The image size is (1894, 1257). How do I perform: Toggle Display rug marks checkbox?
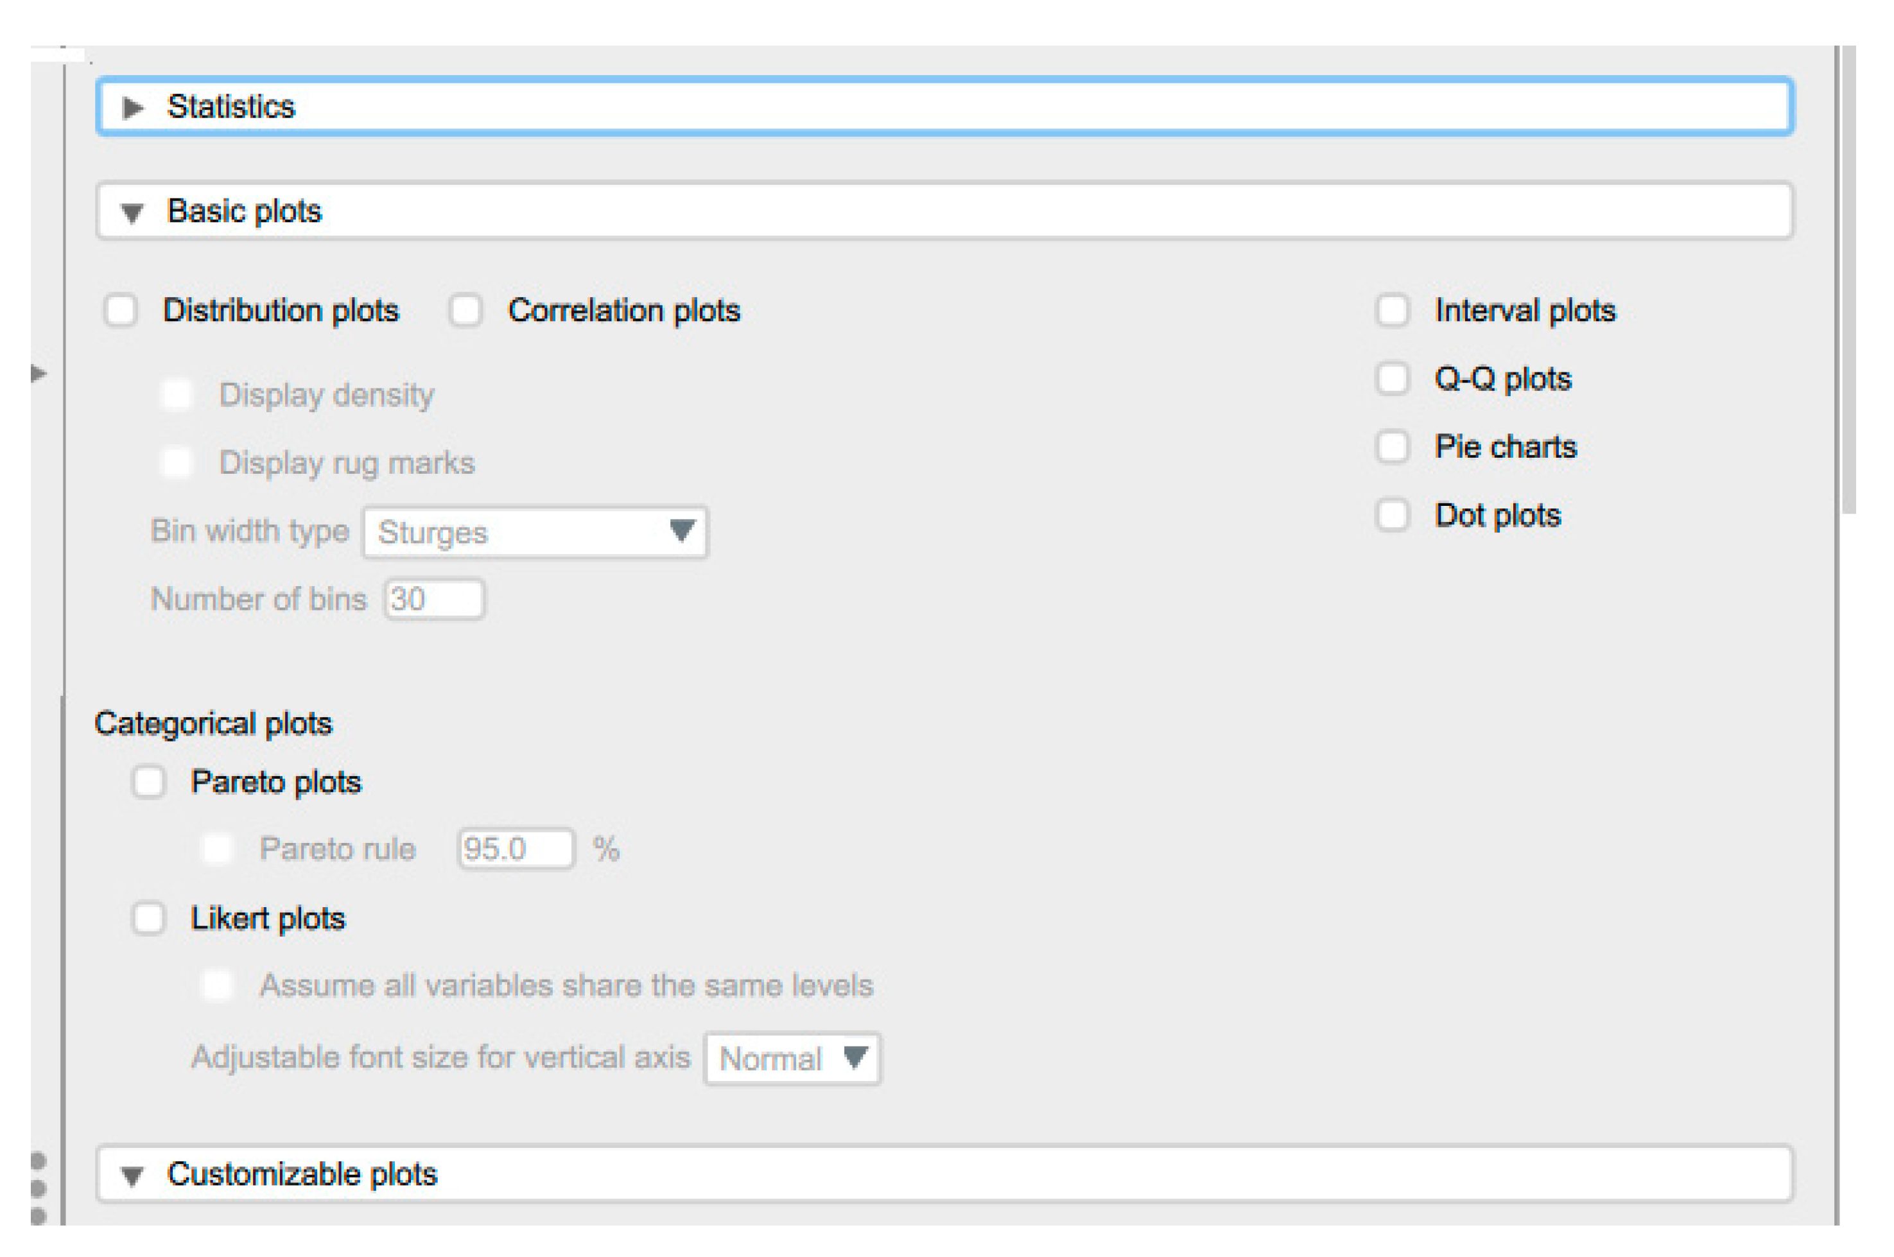tap(177, 463)
